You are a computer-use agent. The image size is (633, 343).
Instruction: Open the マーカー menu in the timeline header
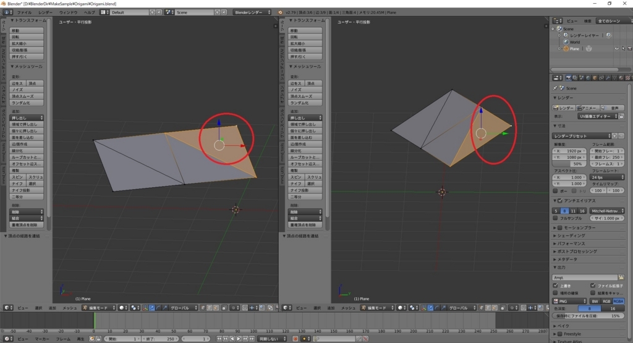pos(42,339)
